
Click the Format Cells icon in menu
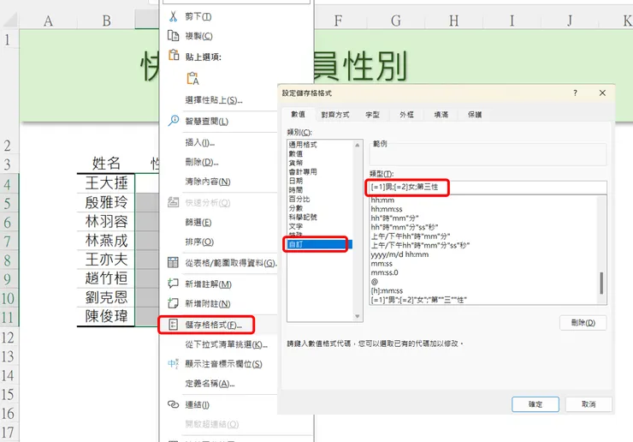(173, 325)
